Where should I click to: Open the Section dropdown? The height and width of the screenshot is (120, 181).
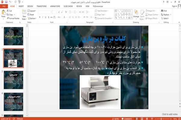coord(32,18)
